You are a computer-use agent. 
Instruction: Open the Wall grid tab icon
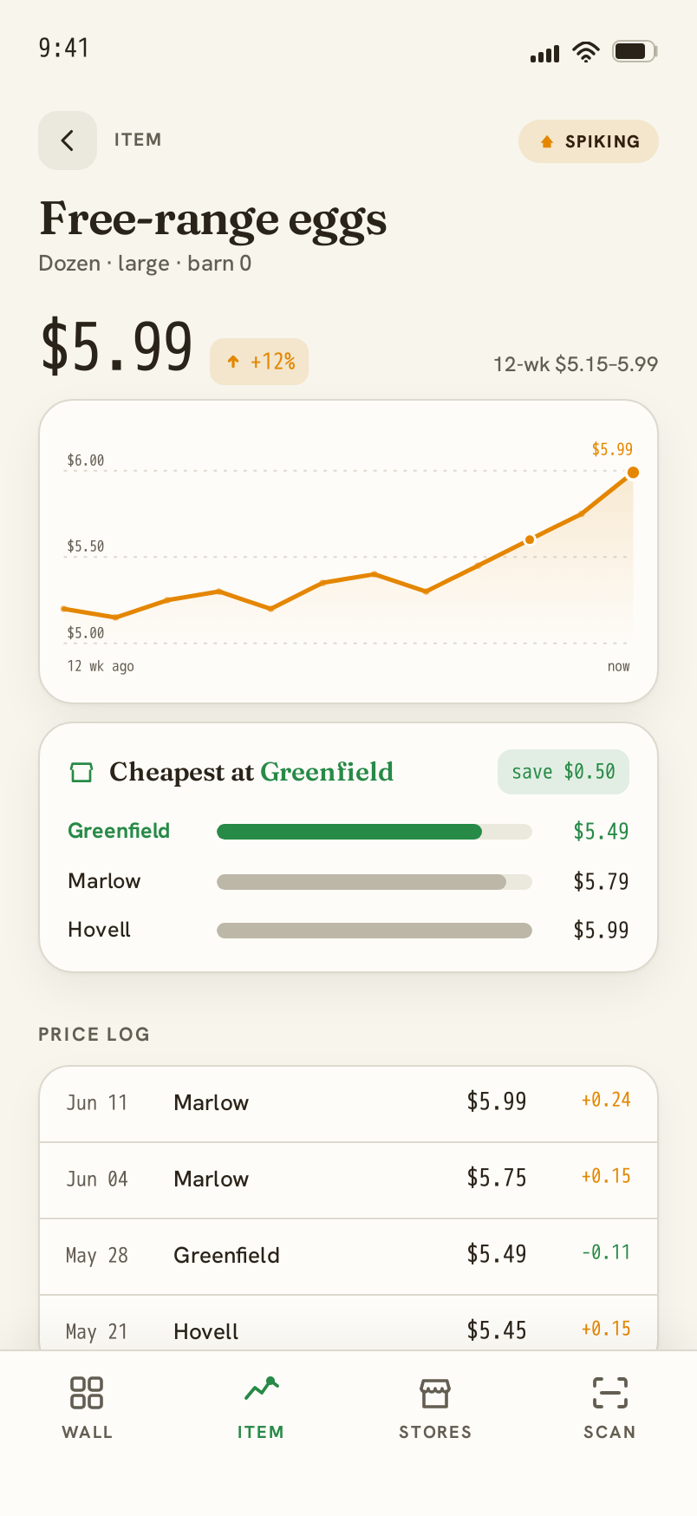87,1393
